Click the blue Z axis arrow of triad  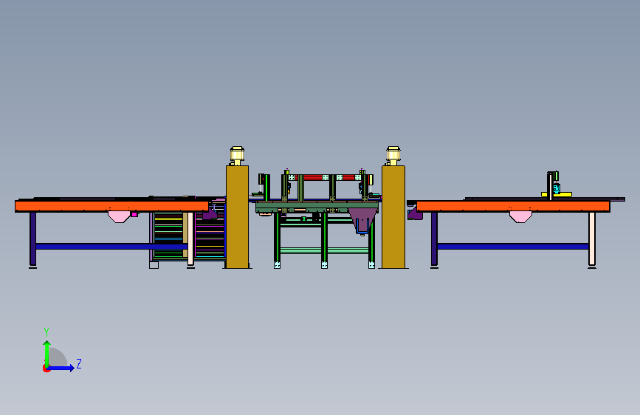[x=61, y=368]
